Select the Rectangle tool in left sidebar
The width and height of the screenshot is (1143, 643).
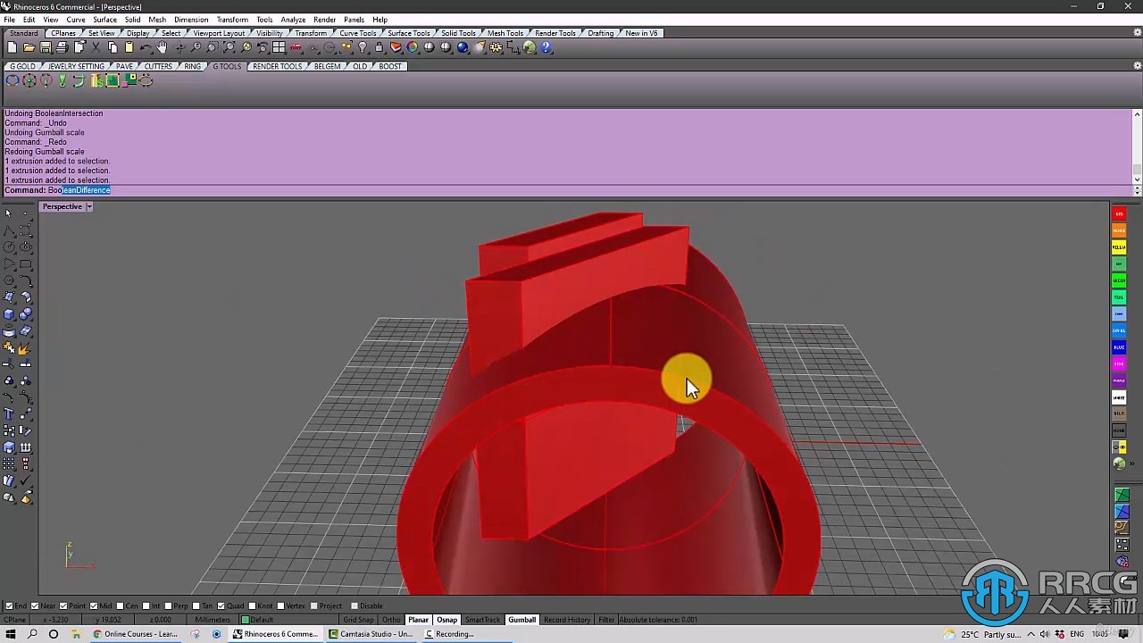tap(25, 264)
